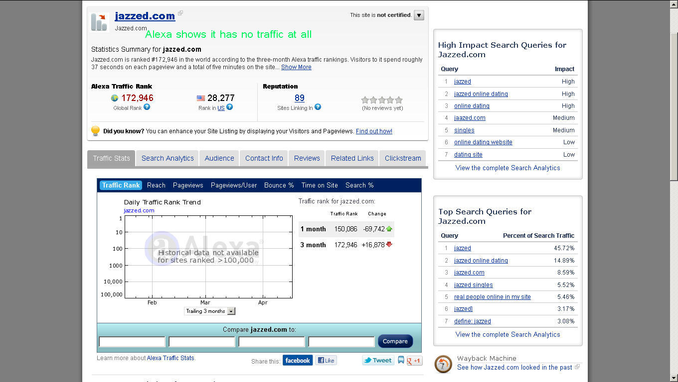
Task: Click the scrollbar down arrow
Action: 674,378
